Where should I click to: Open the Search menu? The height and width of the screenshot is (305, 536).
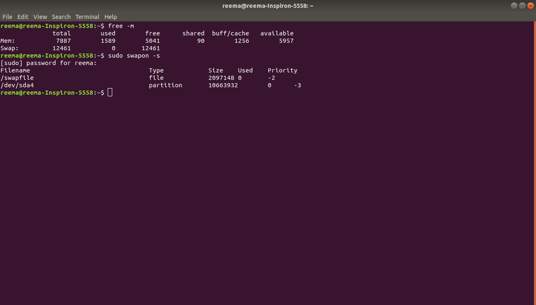61,16
